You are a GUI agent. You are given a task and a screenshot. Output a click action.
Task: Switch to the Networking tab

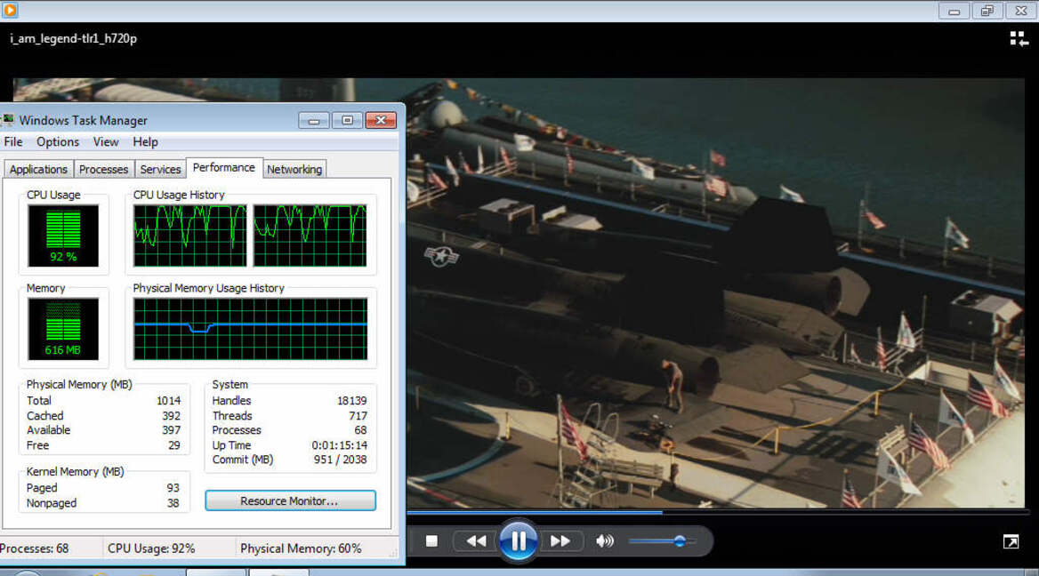(294, 170)
